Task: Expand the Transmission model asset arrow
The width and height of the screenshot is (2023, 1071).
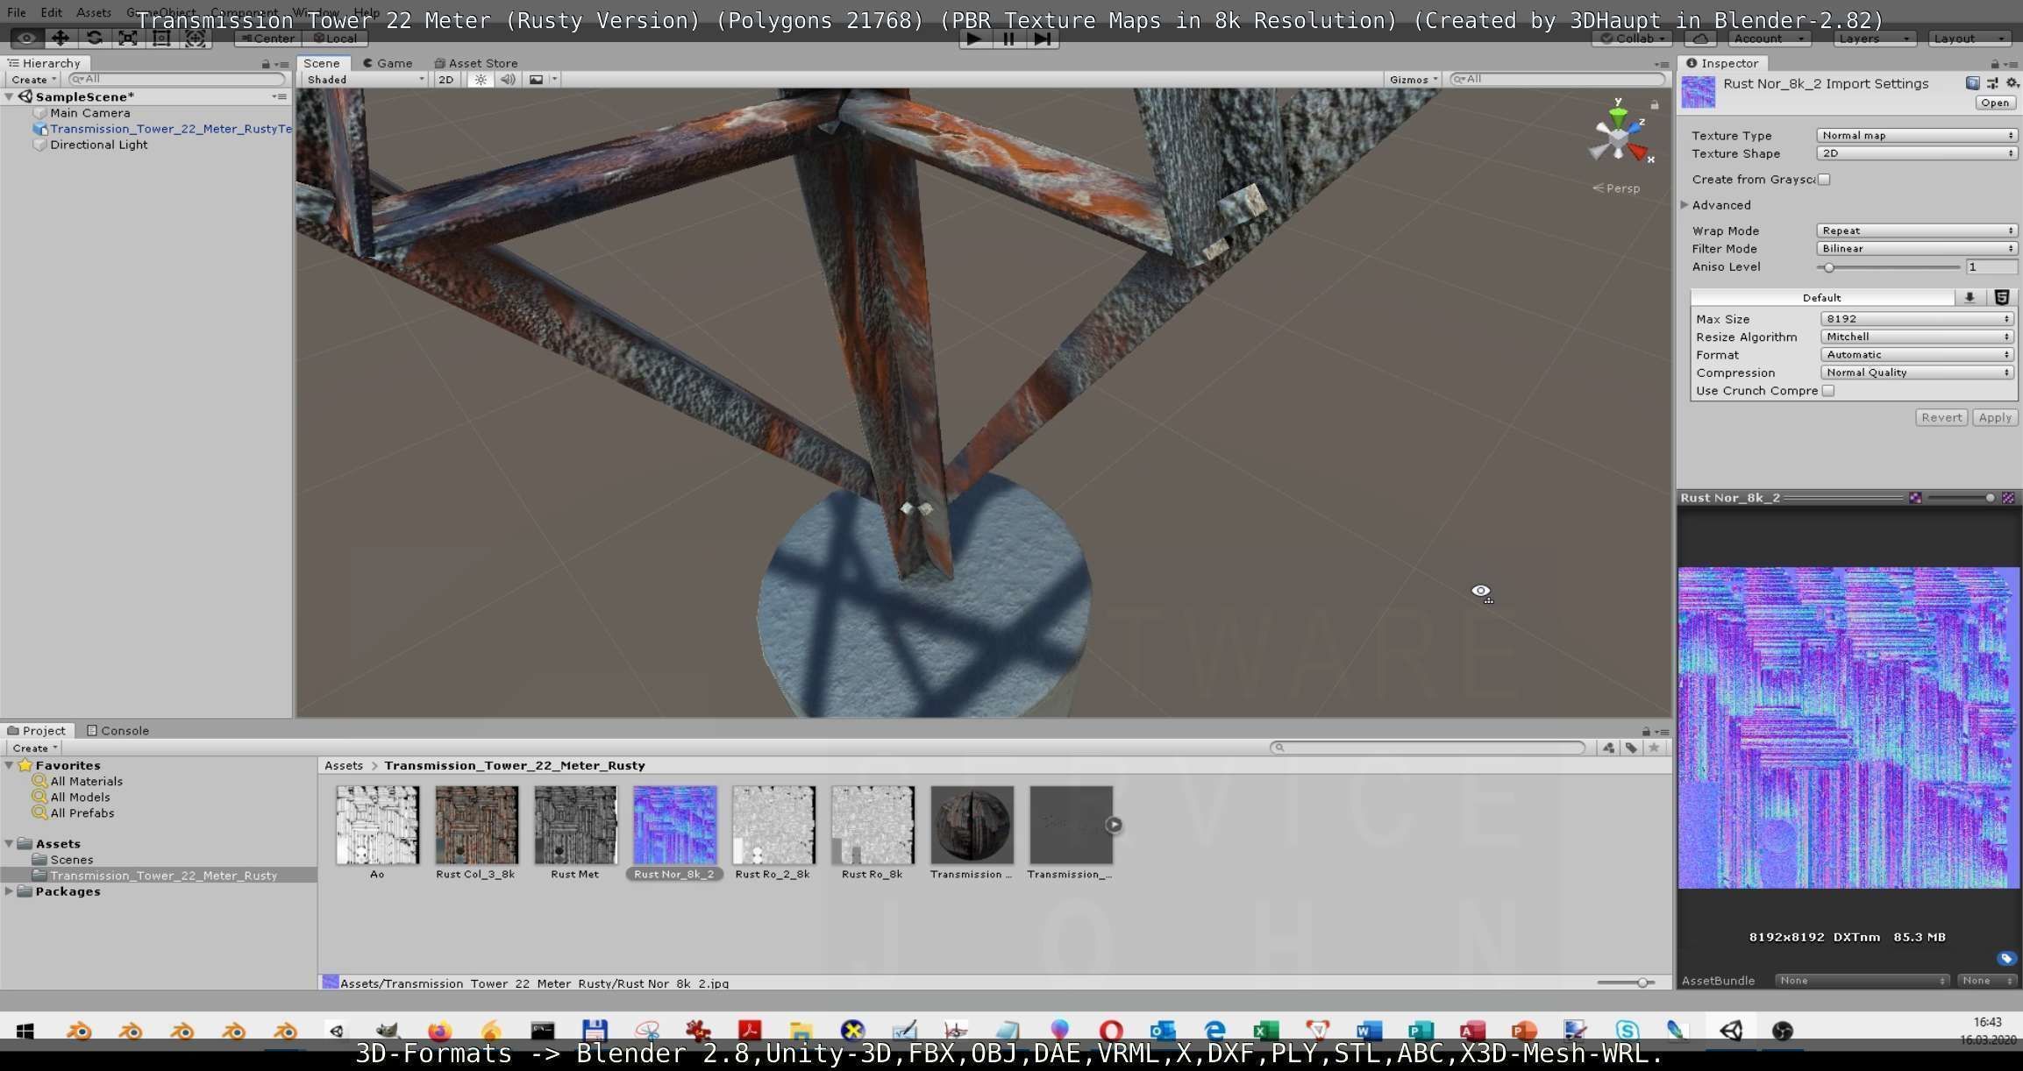Action: (1114, 825)
